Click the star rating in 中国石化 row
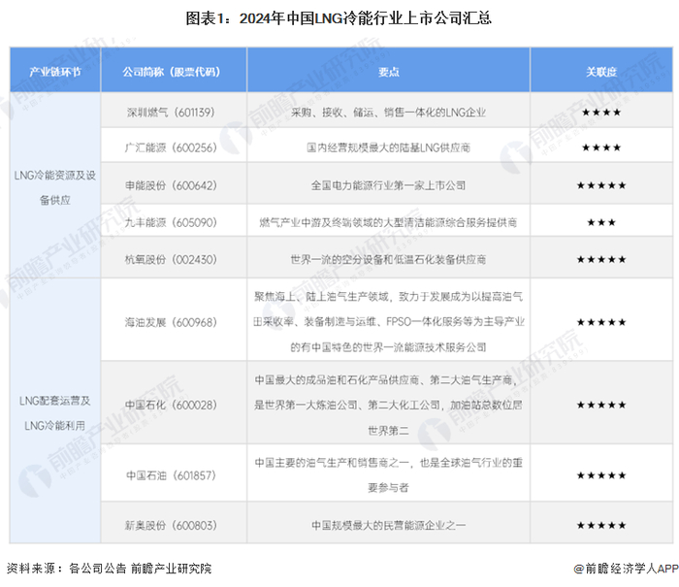This screenshot has height=587, width=679. pyautogui.click(x=601, y=405)
